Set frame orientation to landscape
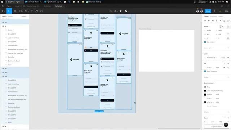Screen dimensions: 231x130 (x=223, y=26)
